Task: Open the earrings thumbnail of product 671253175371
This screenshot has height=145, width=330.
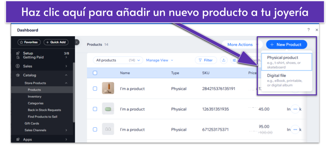Action: coord(108,129)
